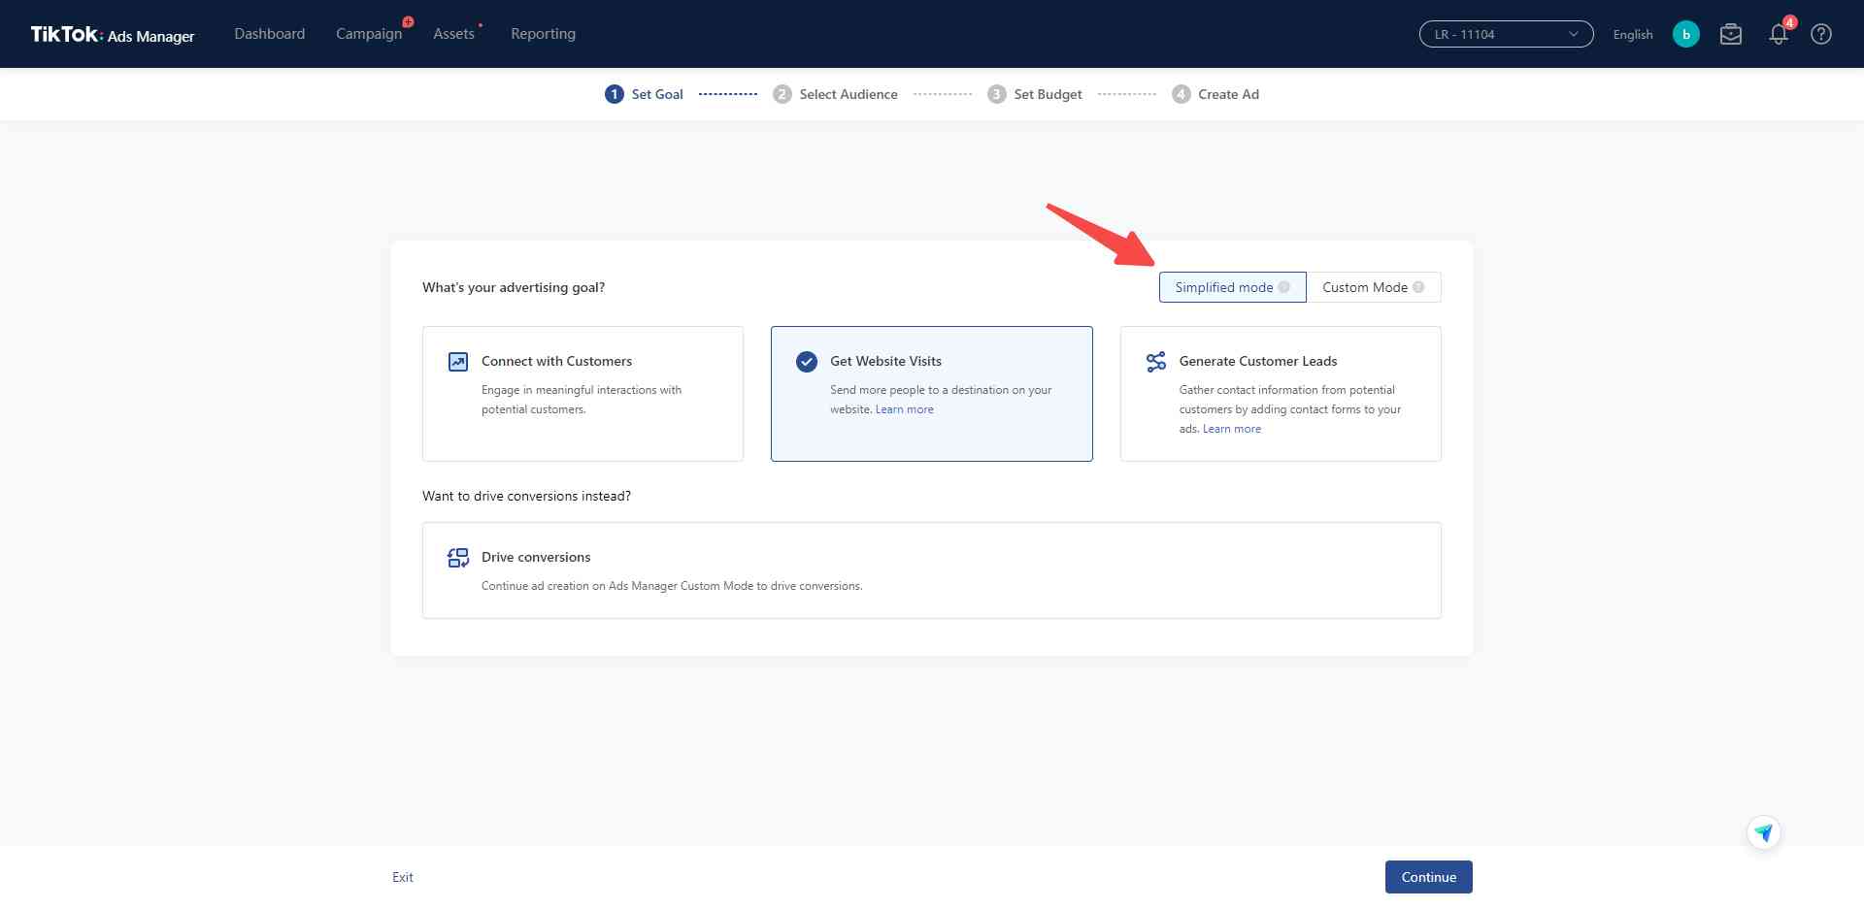The image size is (1864, 909).
Task: Switch to Simplified mode
Action: (1232, 287)
